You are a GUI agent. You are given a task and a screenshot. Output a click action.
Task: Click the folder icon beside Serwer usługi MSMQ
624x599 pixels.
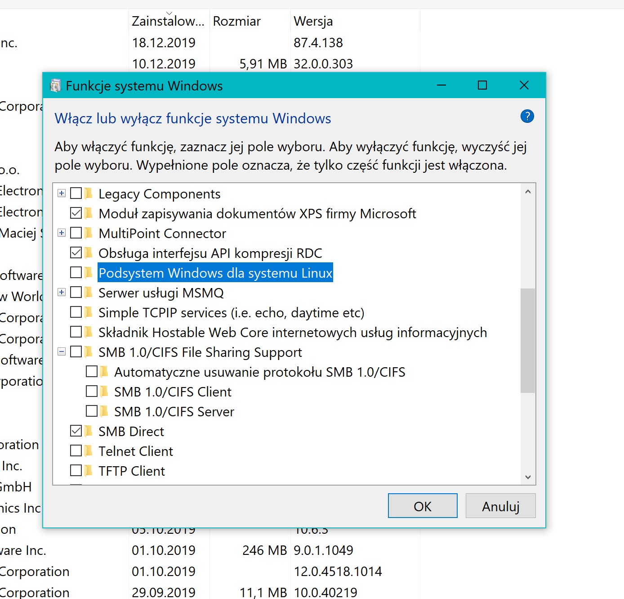[x=89, y=293]
